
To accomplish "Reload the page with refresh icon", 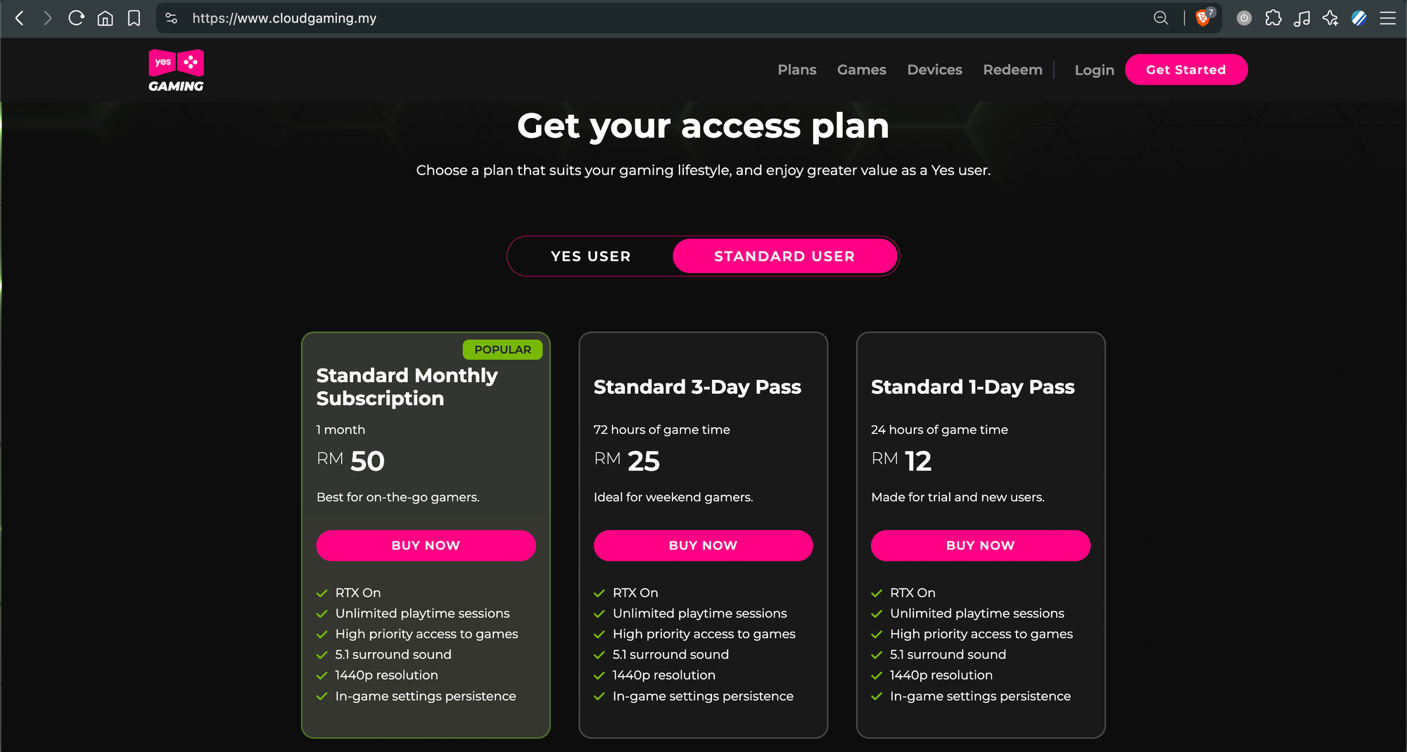I will (x=76, y=18).
